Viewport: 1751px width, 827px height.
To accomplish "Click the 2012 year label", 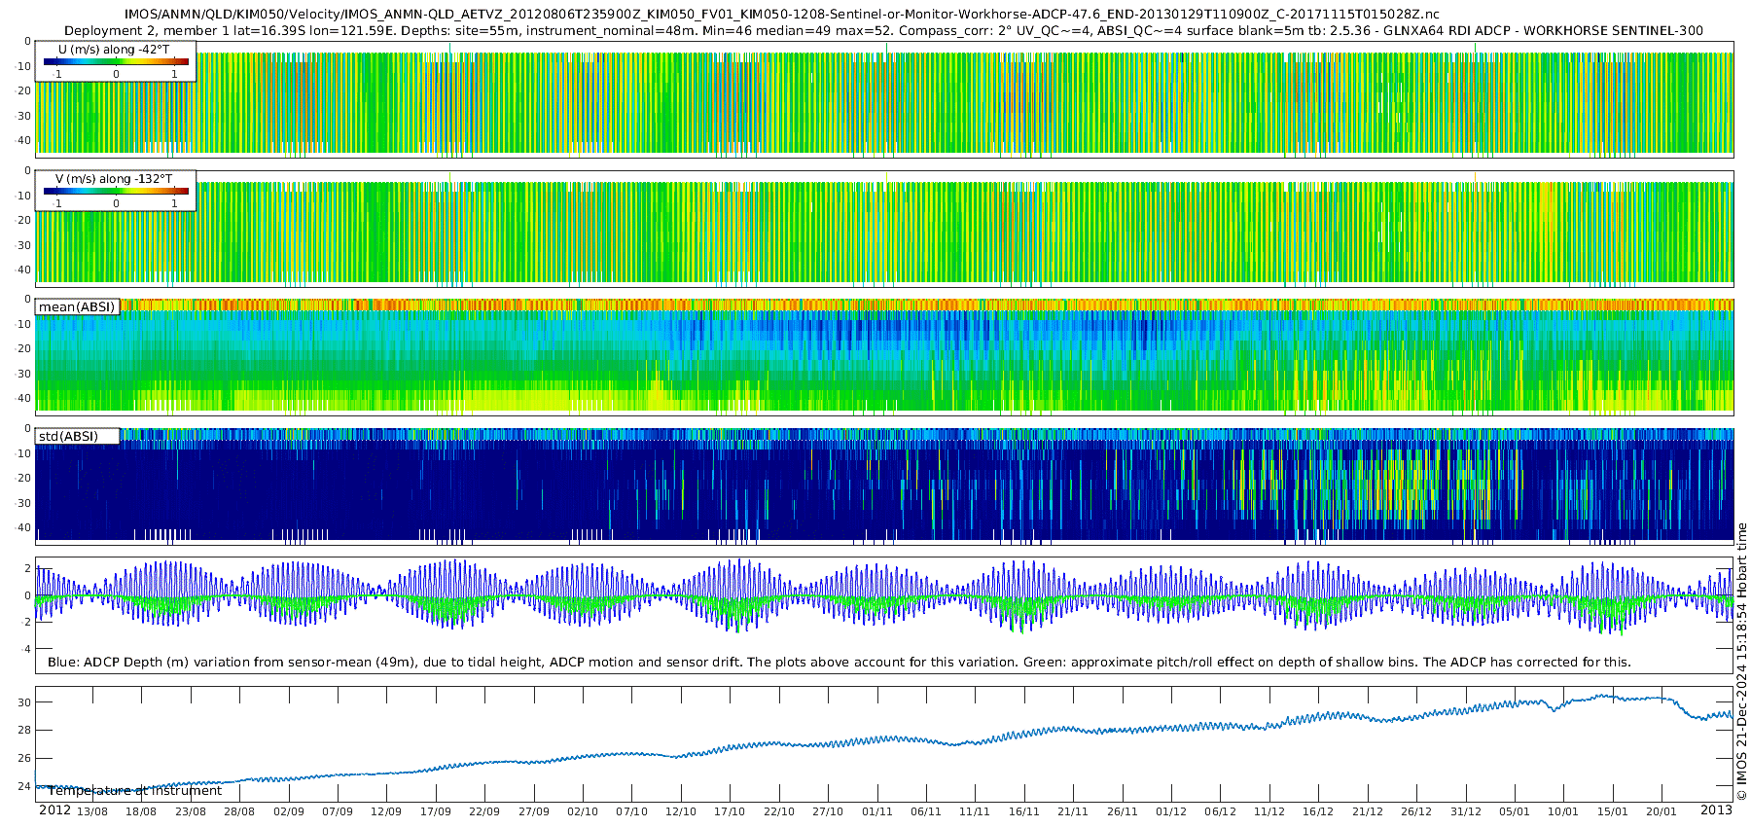I will click(54, 810).
